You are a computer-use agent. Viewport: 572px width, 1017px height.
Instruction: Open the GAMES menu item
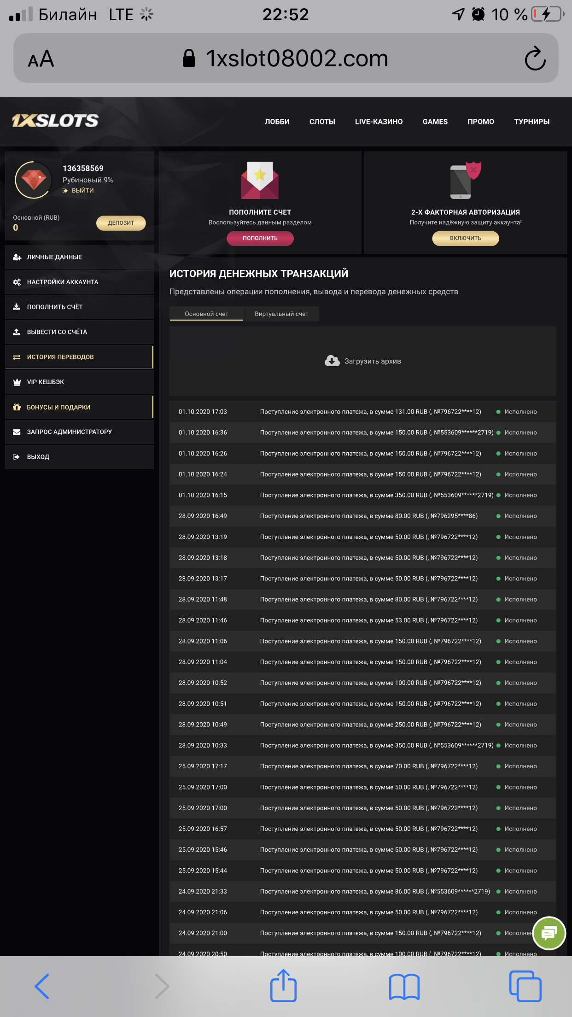(x=435, y=122)
